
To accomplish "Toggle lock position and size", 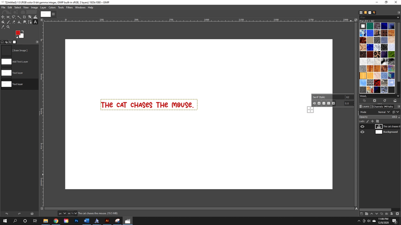I will (x=372, y=121).
